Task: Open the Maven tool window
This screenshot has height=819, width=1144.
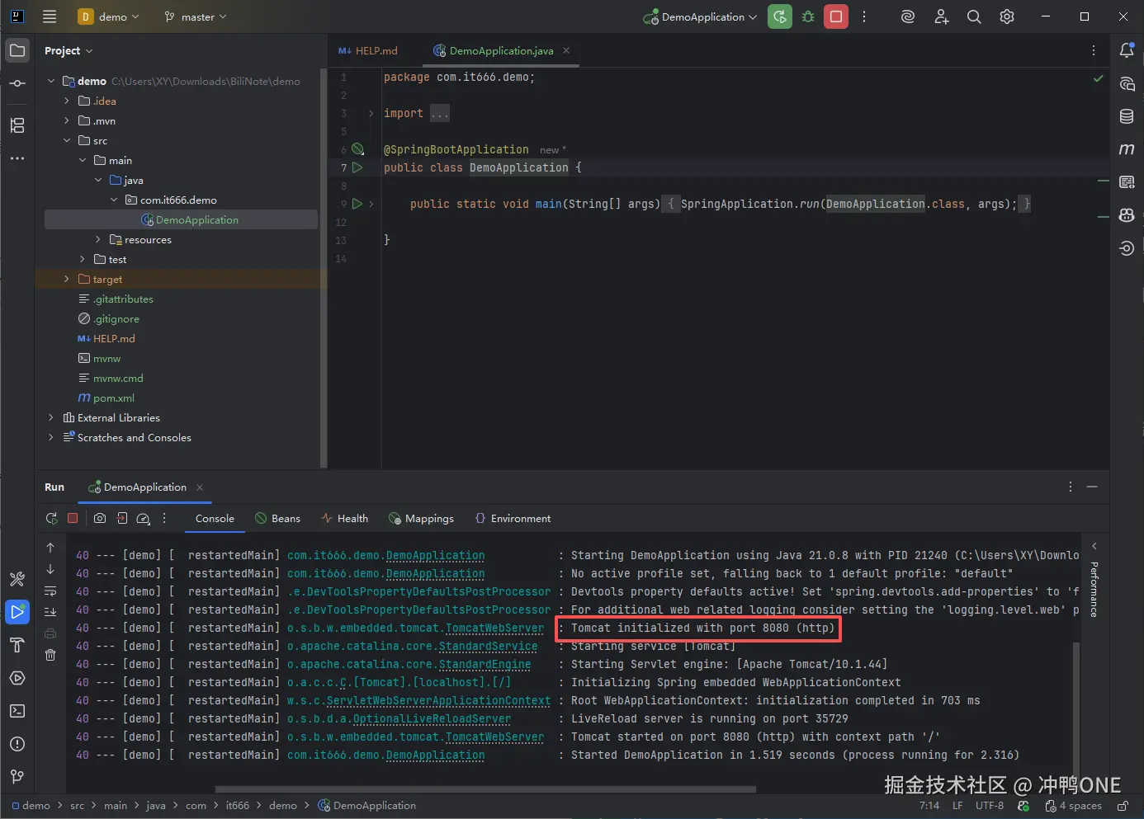Action: pyautogui.click(x=1127, y=149)
